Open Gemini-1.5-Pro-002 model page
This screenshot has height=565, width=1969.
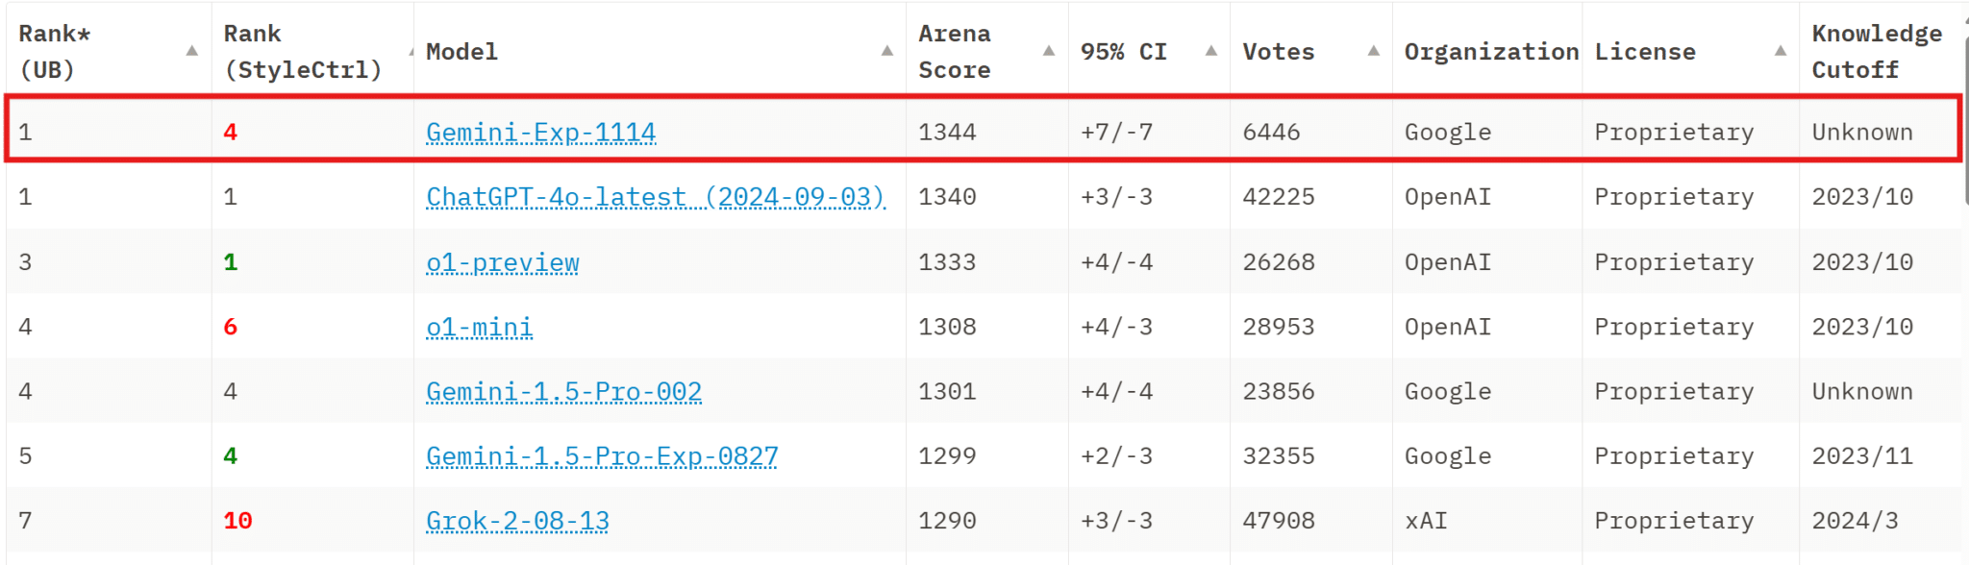pyautogui.click(x=563, y=392)
